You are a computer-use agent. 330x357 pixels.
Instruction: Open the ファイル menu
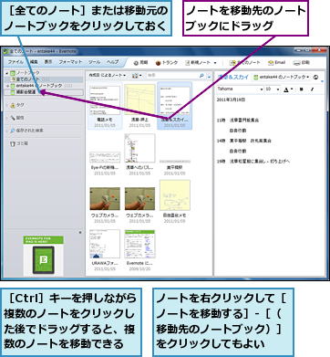(x=15, y=62)
